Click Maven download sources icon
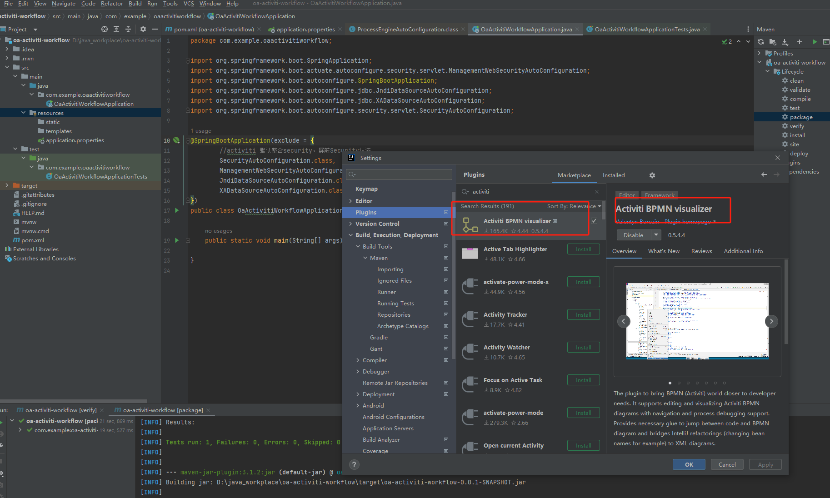This screenshot has width=830, height=498. 785,42
